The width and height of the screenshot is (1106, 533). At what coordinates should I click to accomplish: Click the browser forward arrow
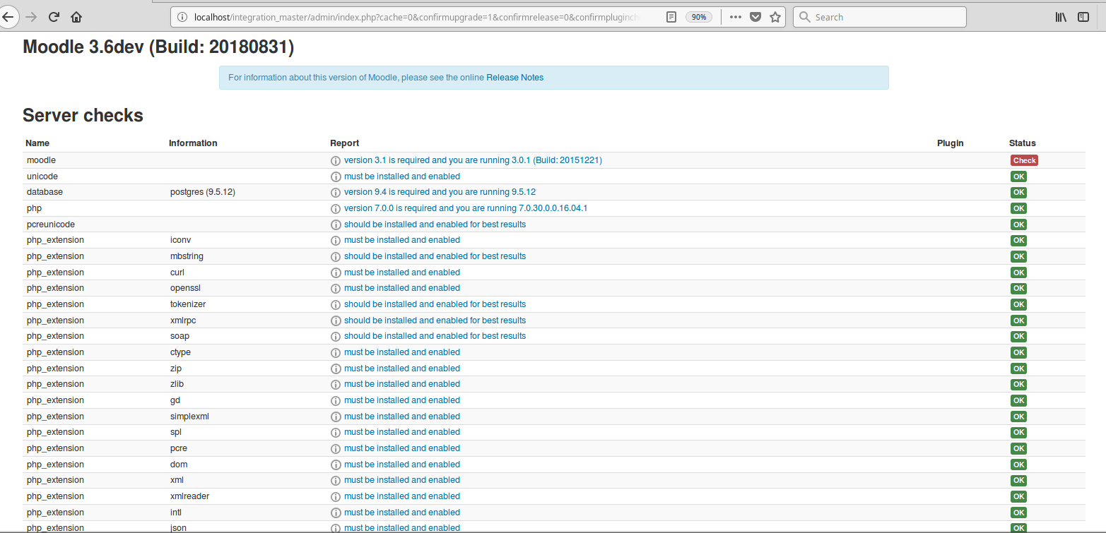[x=30, y=17]
